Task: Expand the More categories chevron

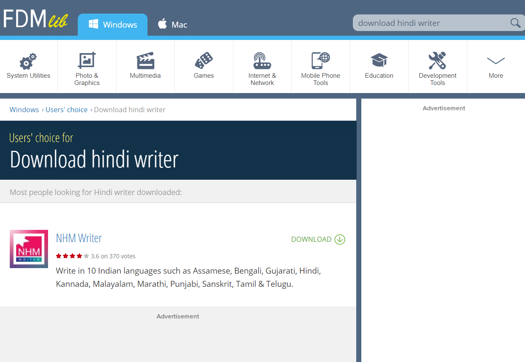Action: point(496,61)
